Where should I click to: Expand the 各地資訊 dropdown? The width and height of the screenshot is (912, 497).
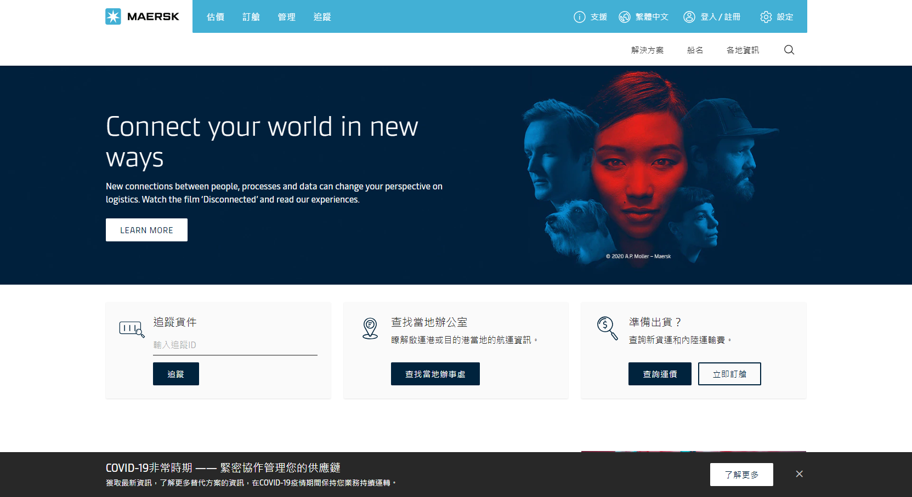pos(743,50)
